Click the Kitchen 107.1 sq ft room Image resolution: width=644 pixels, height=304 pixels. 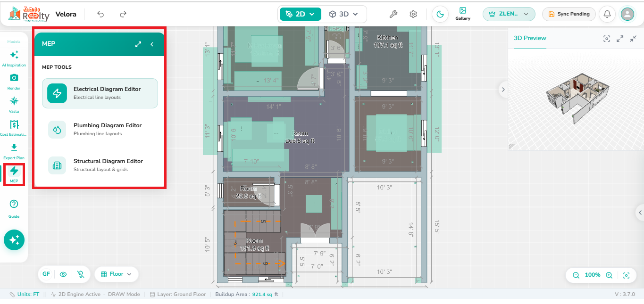(x=387, y=41)
